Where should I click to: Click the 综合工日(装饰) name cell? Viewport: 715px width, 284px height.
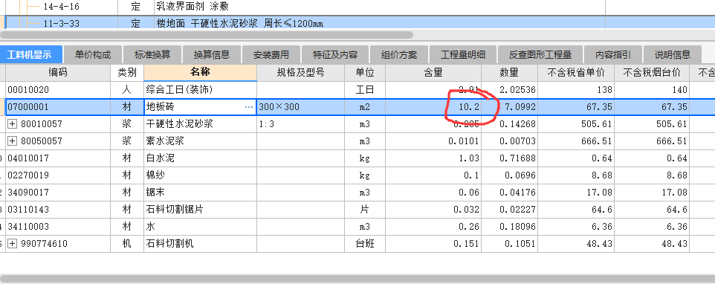pyautogui.click(x=200, y=90)
